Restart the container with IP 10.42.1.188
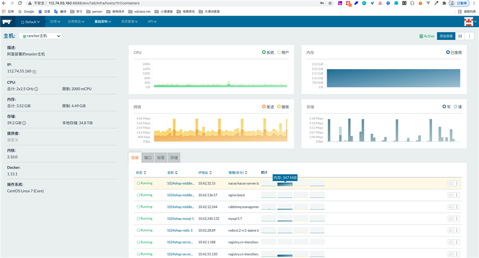The height and width of the screenshot is (258, 479). [450, 242]
